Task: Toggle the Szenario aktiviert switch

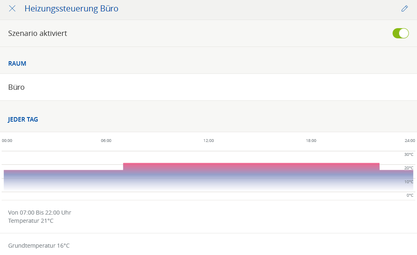Action: [400, 33]
